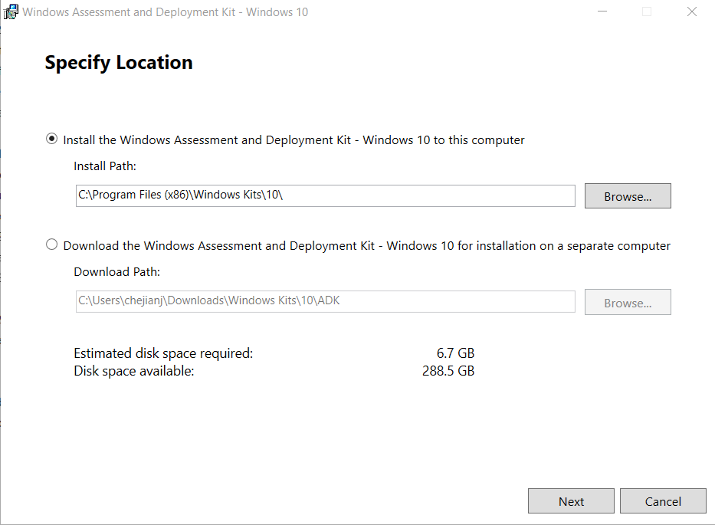Viewport: 715px width, 525px height.
Task: Click the greyed-out Download Path text field
Action: 325,301
